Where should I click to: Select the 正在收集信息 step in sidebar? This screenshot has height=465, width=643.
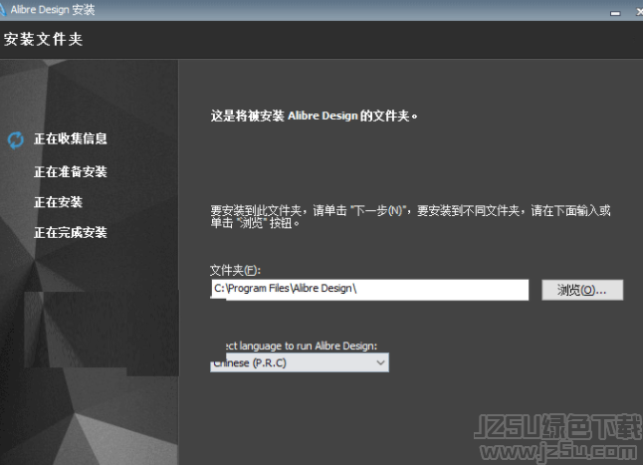70,139
